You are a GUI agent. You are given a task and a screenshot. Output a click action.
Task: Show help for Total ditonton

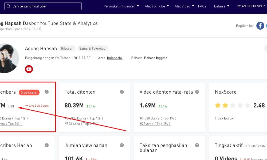click(122, 92)
